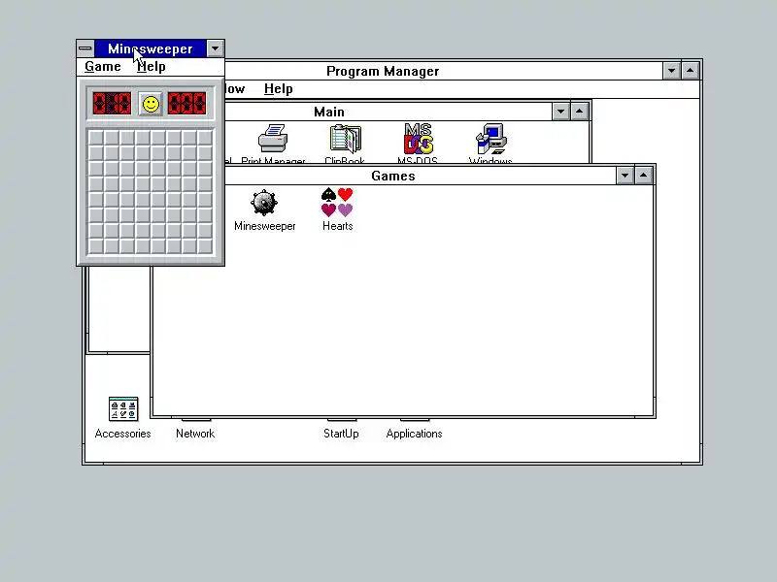
Task: Click the smiley face reset button in Minesweeper
Action: 151,104
